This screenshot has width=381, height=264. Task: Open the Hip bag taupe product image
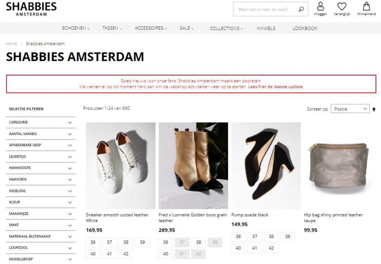point(339,165)
